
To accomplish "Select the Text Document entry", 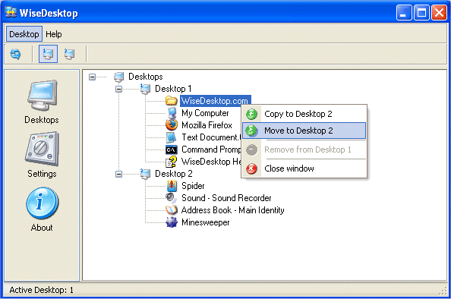I will (x=211, y=137).
